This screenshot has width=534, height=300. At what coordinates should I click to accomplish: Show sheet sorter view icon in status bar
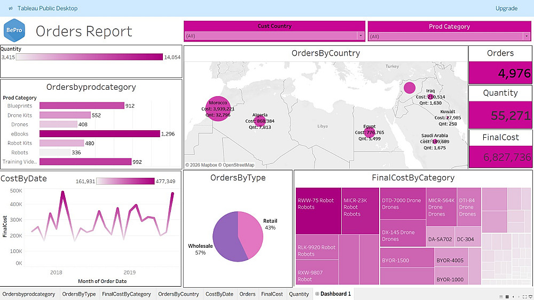[501, 297]
